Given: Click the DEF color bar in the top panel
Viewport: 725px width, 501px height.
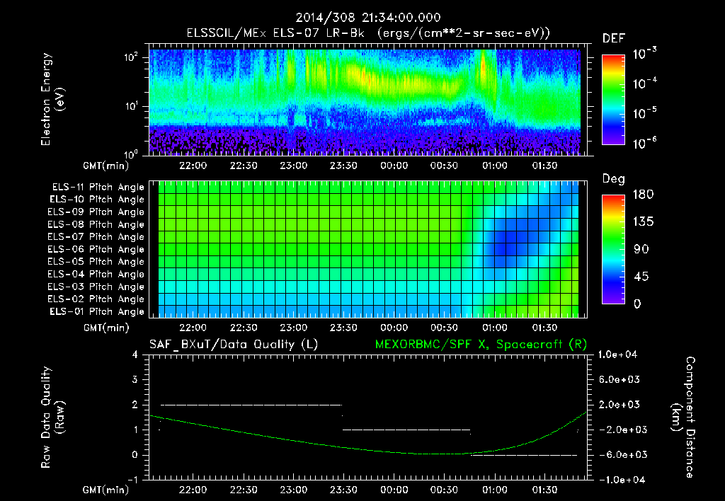Looking at the screenshot, I should pos(614,100).
